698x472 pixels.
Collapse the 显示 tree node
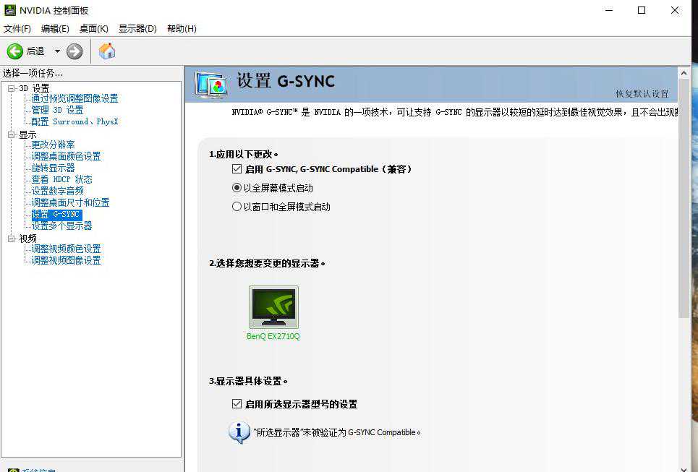click(12, 135)
